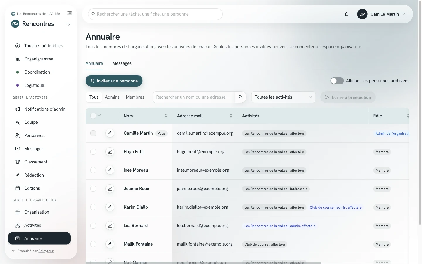422x264 pixels.
Task: Open Organigramme in the sidebar
Action: [x=39, y=59]
